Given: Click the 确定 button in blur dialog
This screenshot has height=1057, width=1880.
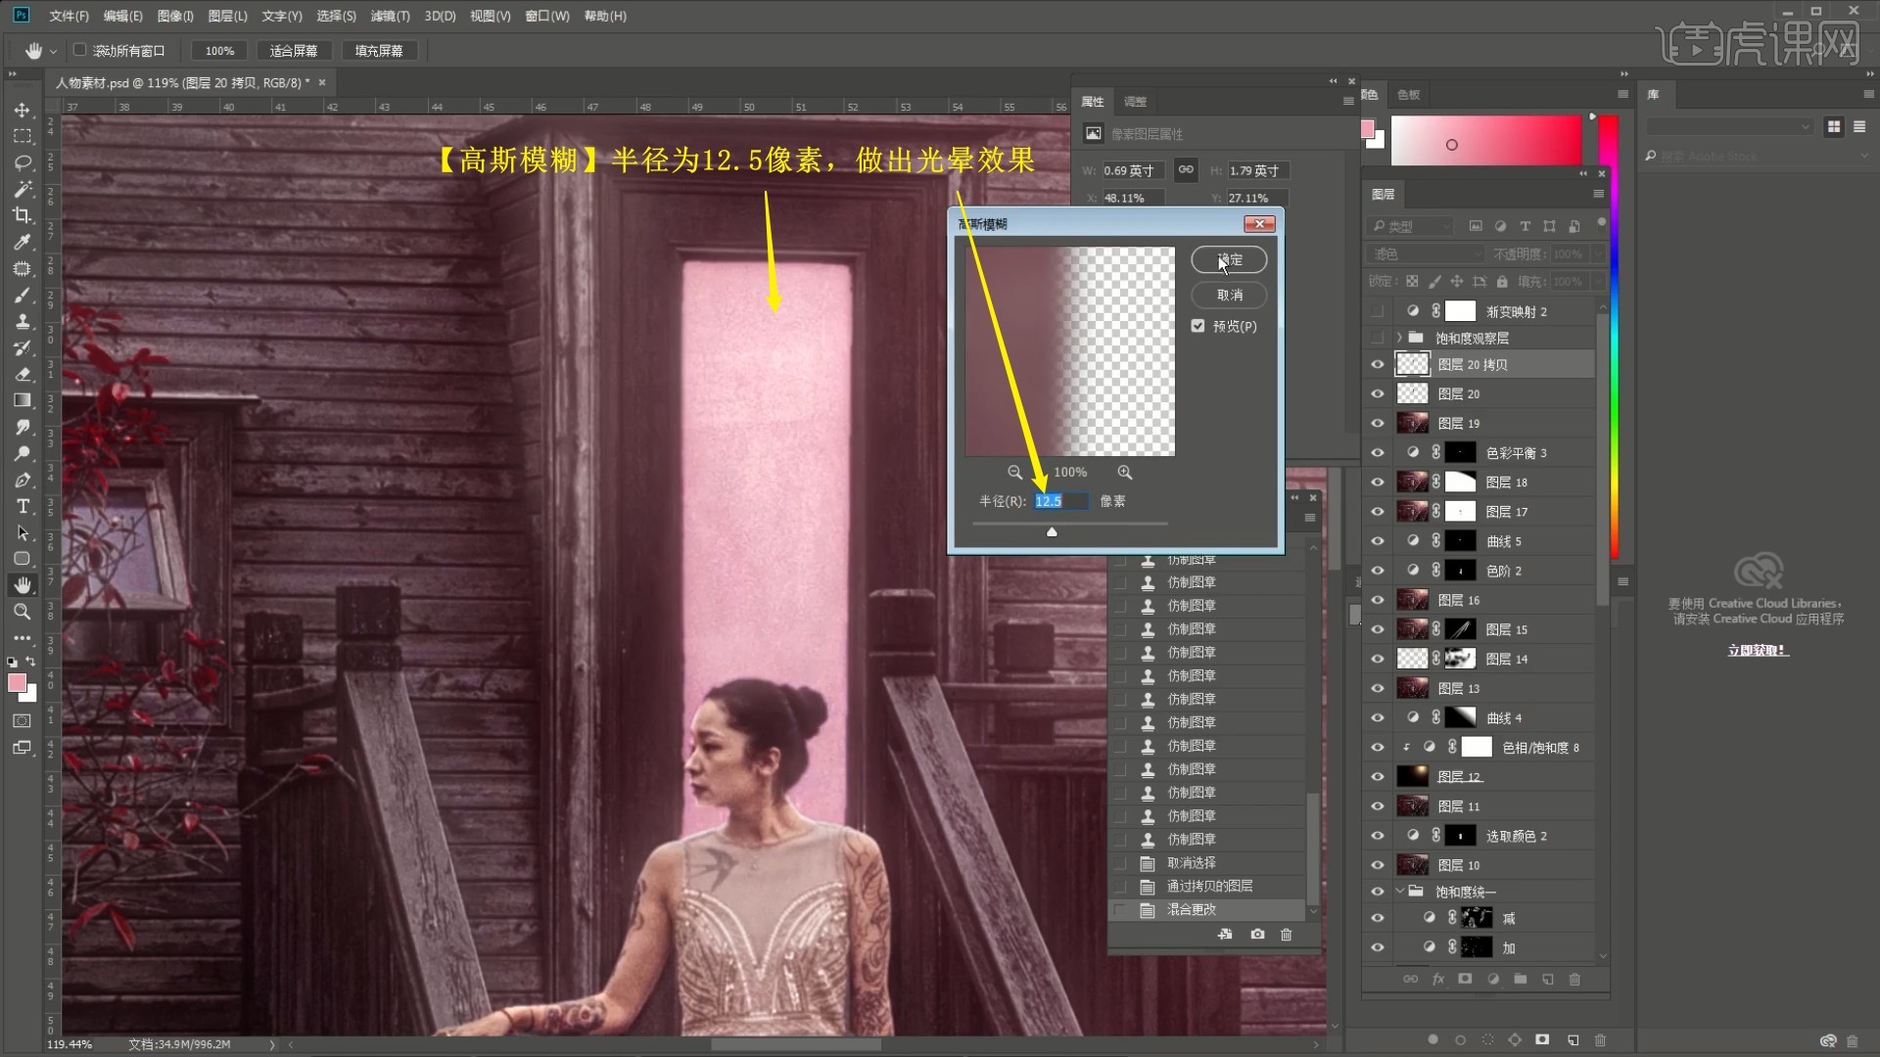Looking at the screenshot, I should click(x=1229, y=259).
